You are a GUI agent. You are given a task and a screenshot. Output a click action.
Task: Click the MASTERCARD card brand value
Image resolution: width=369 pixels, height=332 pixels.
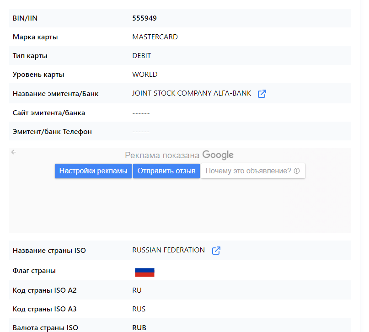(155, 37)
